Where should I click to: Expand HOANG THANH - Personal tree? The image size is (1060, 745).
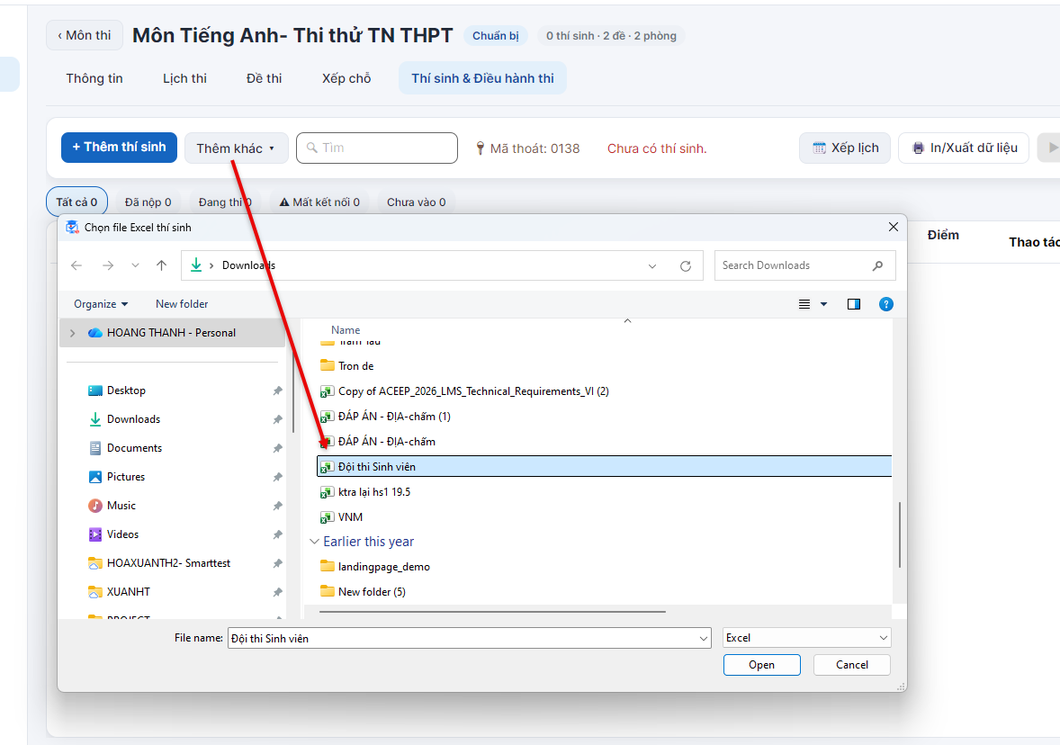[x=73, y=333]
